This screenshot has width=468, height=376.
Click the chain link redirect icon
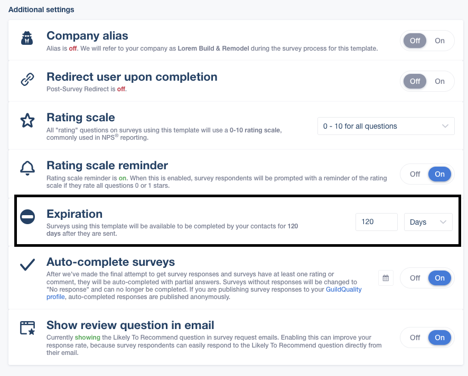coord(27,79)
